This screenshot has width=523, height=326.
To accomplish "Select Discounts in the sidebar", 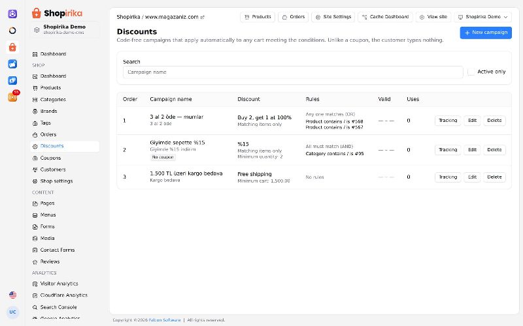I will click(x=65, y=146).
